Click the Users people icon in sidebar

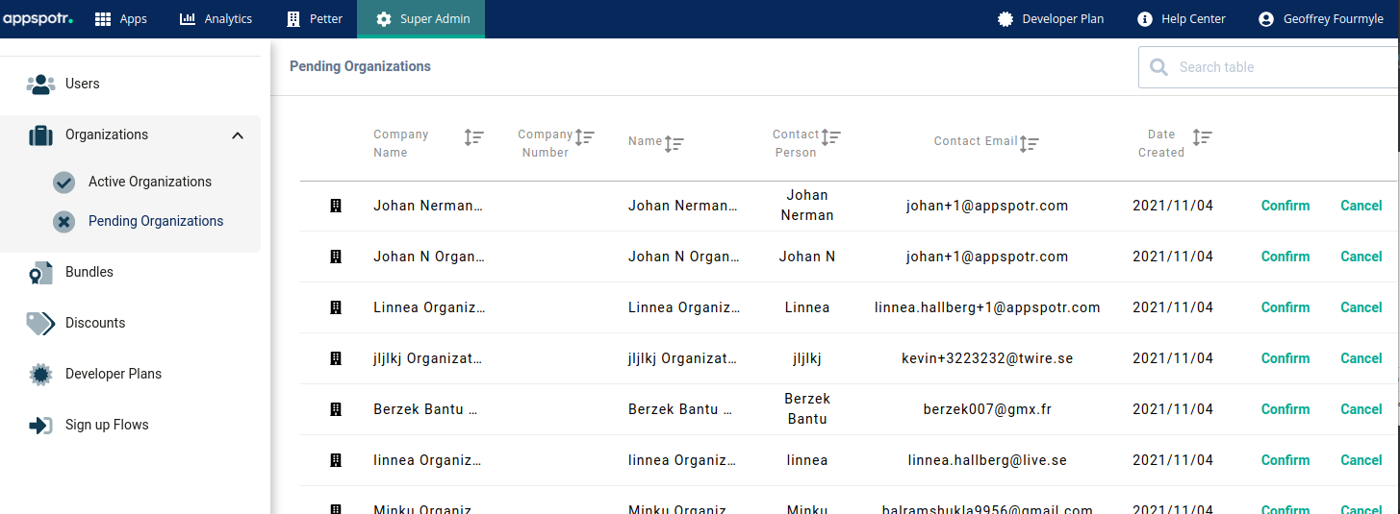pos(40,85)
